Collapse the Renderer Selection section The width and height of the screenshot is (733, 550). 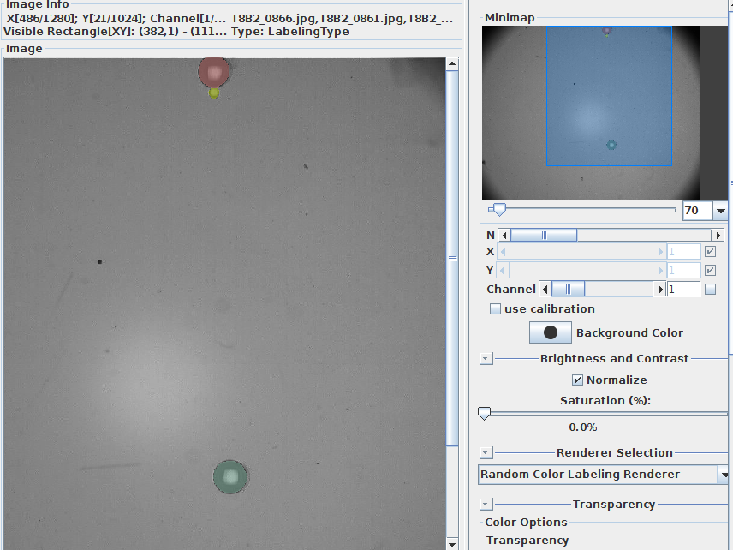tap(486, 452)
